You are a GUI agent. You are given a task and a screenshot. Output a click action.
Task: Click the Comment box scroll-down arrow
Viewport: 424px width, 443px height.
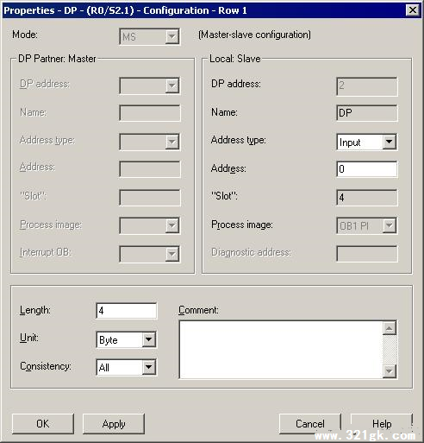pyautogui.click(x=390, y=371)
